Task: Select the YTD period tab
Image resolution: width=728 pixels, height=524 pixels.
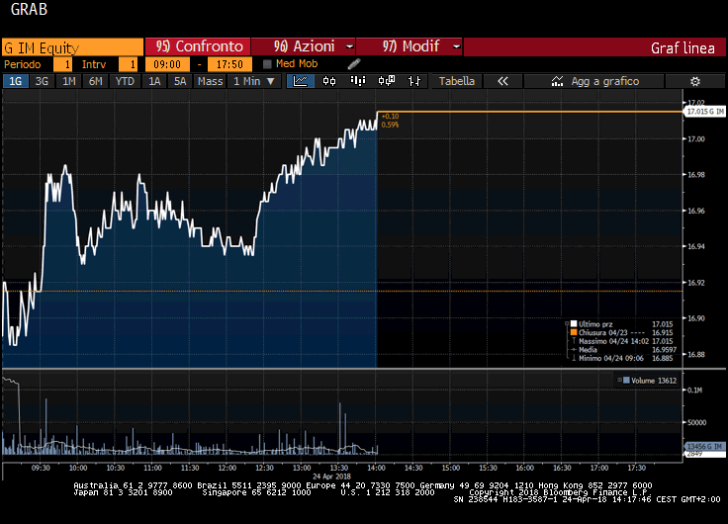Action: coord(125,81)
